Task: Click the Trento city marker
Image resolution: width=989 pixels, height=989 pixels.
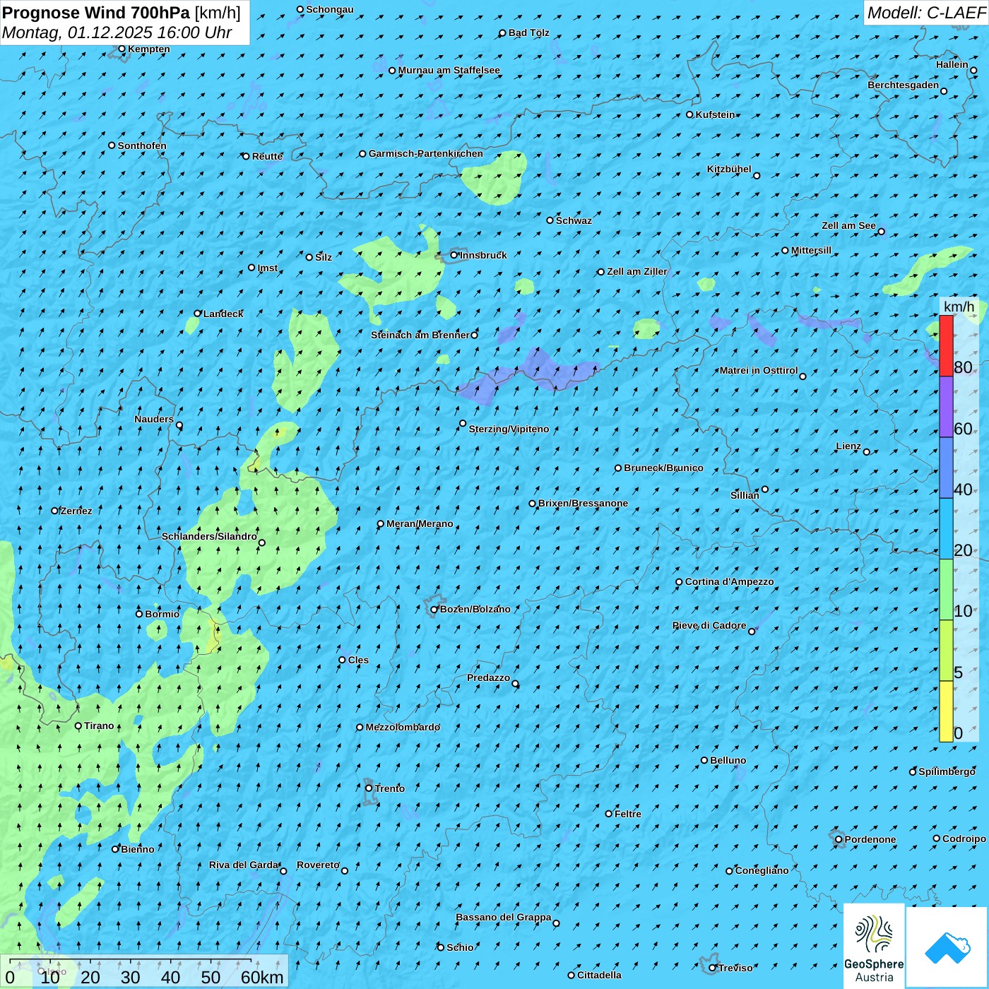Action: pyautogui.click(x=369, y=788)
